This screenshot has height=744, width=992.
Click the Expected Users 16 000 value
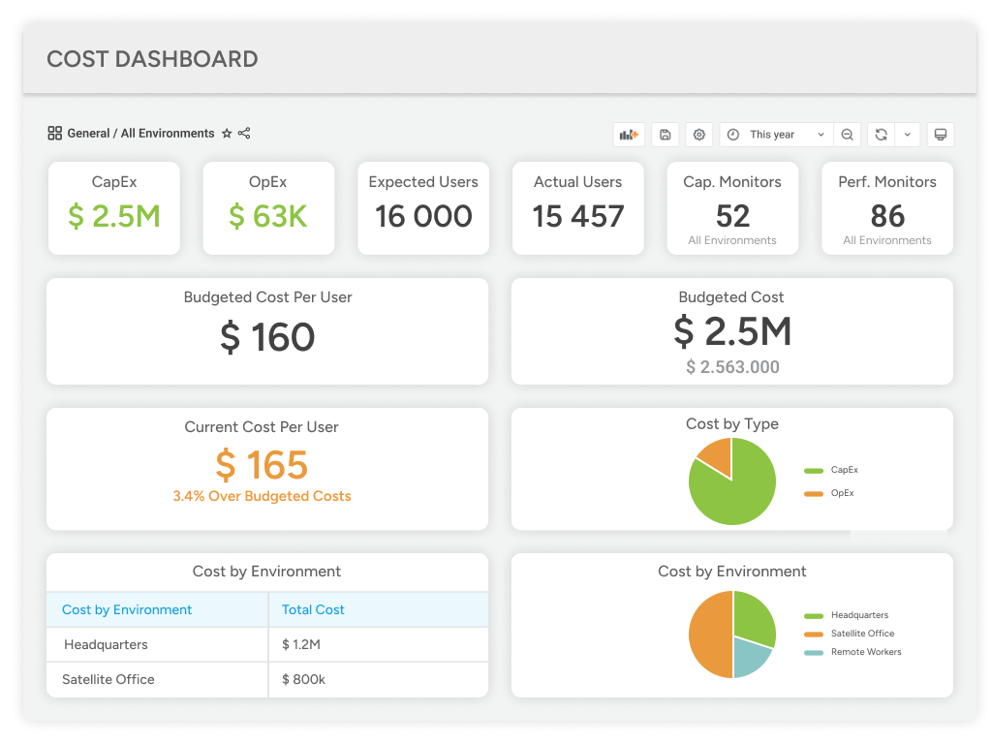(423, 216)
